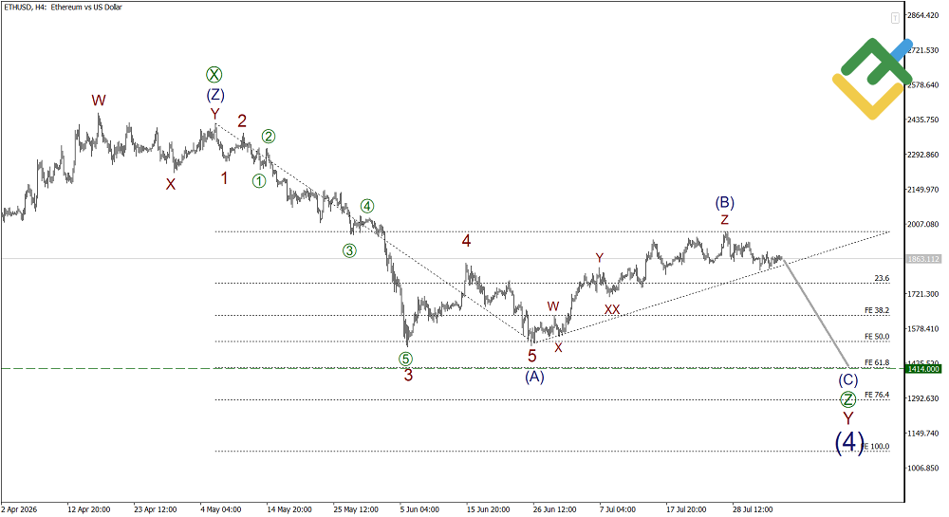Select the FE 76.4 Fibonacci label
This screenshot has width=949, height=517.
point(877,395)
